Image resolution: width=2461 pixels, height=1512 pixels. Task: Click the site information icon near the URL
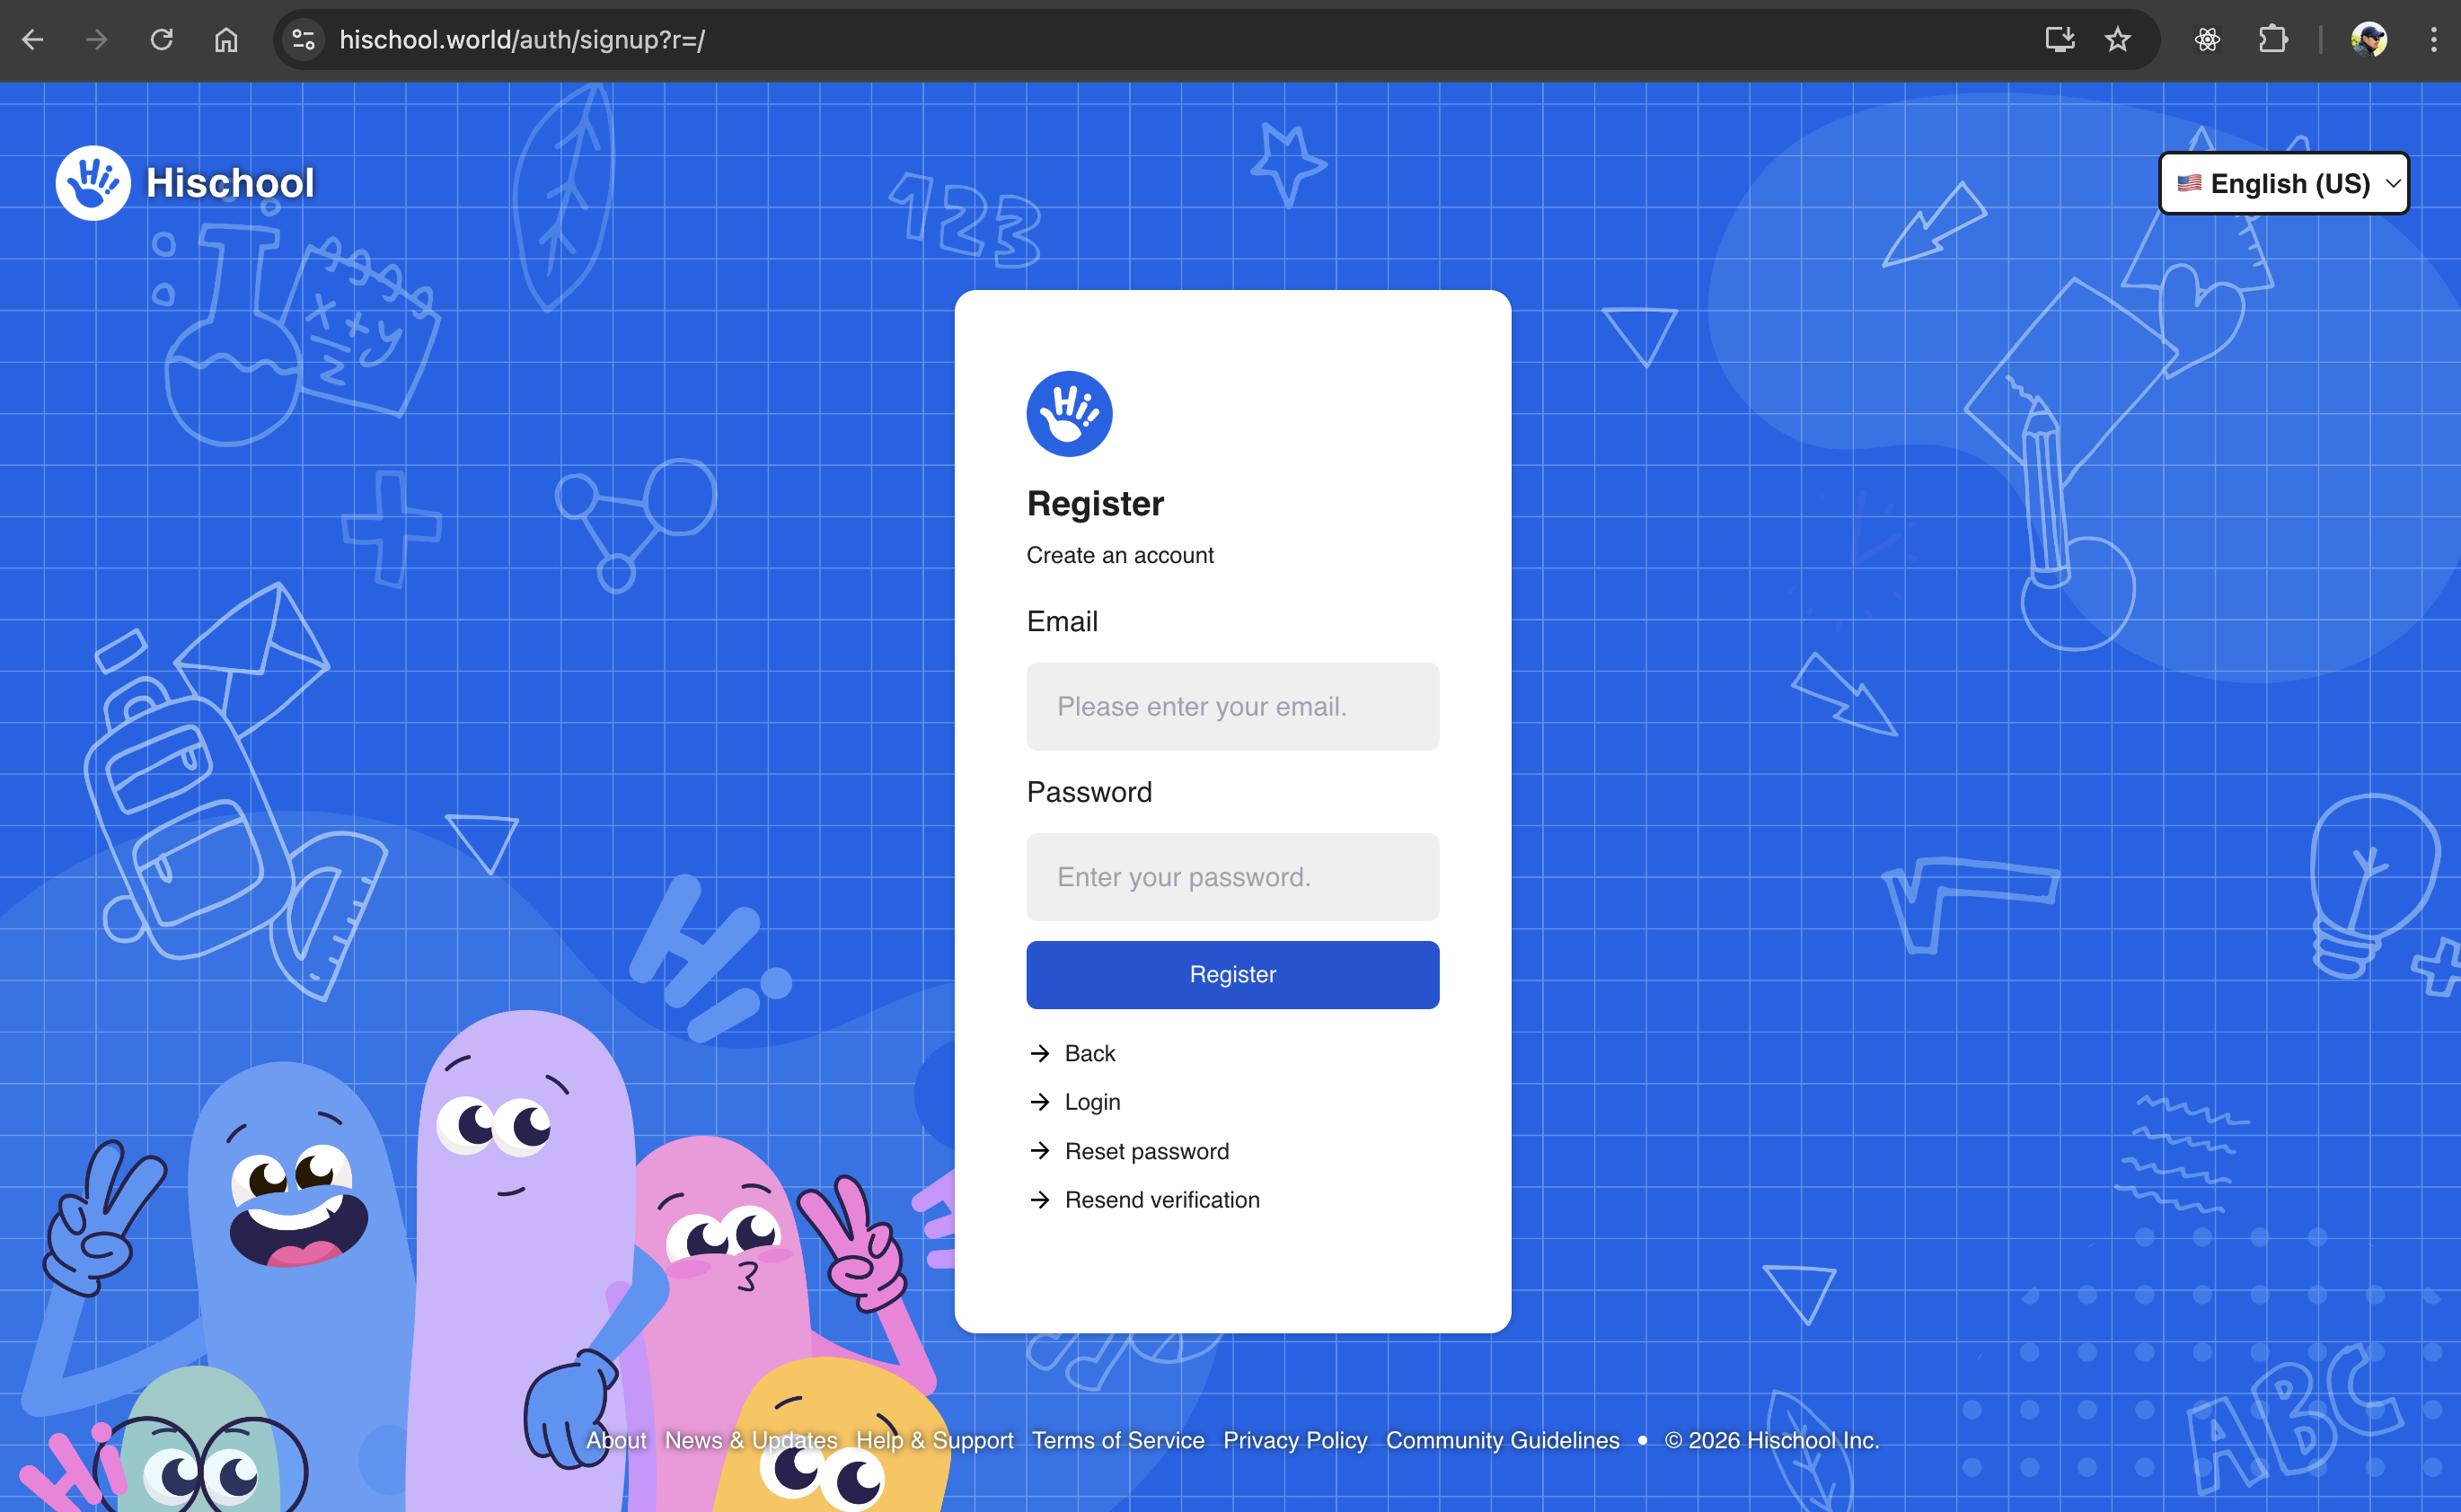click(x=302, y=40)
